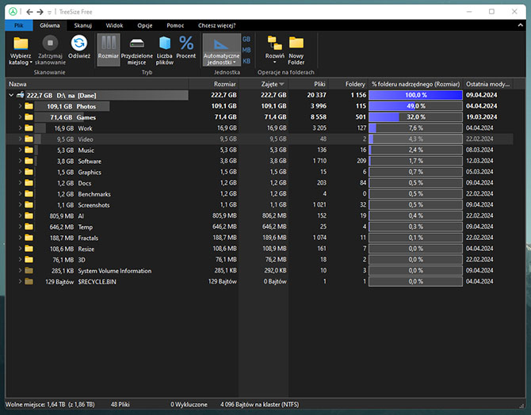This screenshot has width=531, height=415.
Task: Click the TreeSize app logo icon
Action: click(x=13, y=12)
